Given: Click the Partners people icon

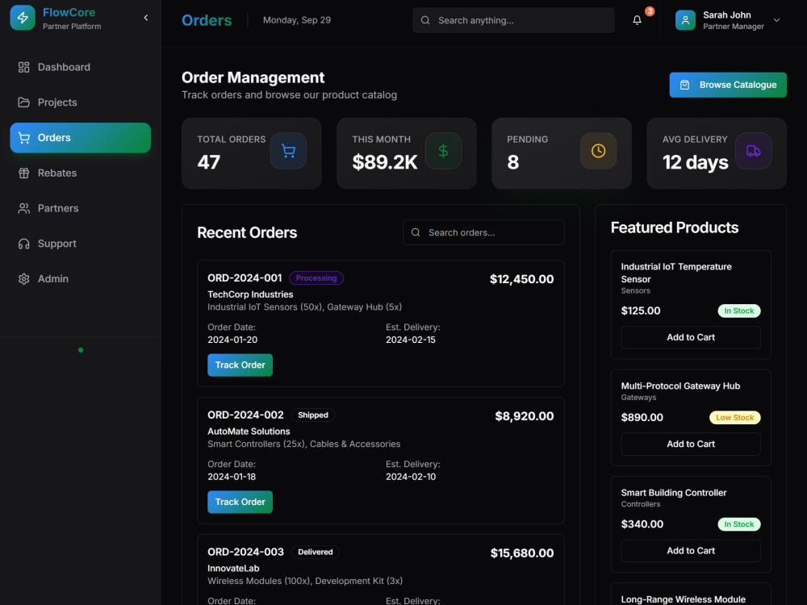Looking at the screenshot, I should (x=23, y=208).
